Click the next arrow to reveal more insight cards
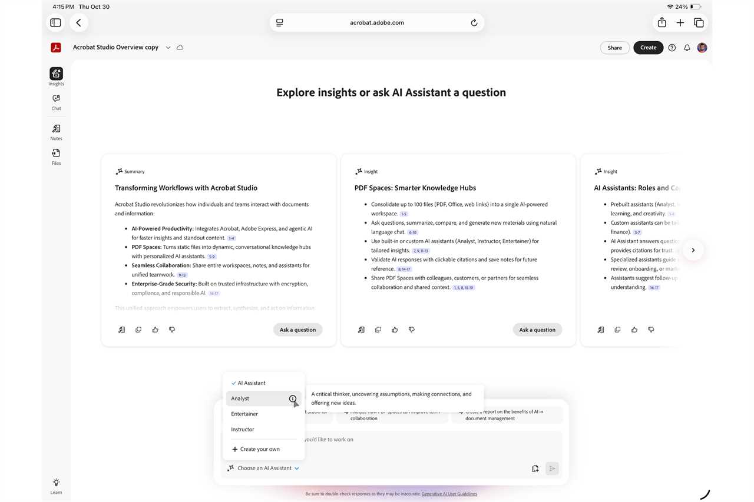Screen dimensions: 754x502 click(x=693, y=250)
